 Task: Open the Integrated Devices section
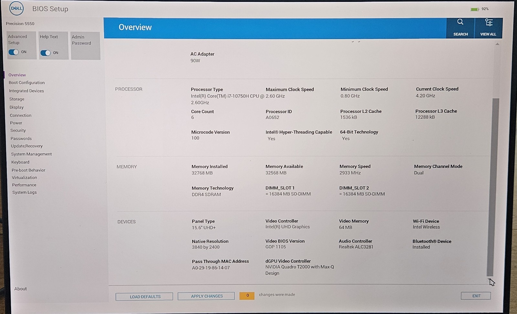pyautogui.click(x=26, y=91)
